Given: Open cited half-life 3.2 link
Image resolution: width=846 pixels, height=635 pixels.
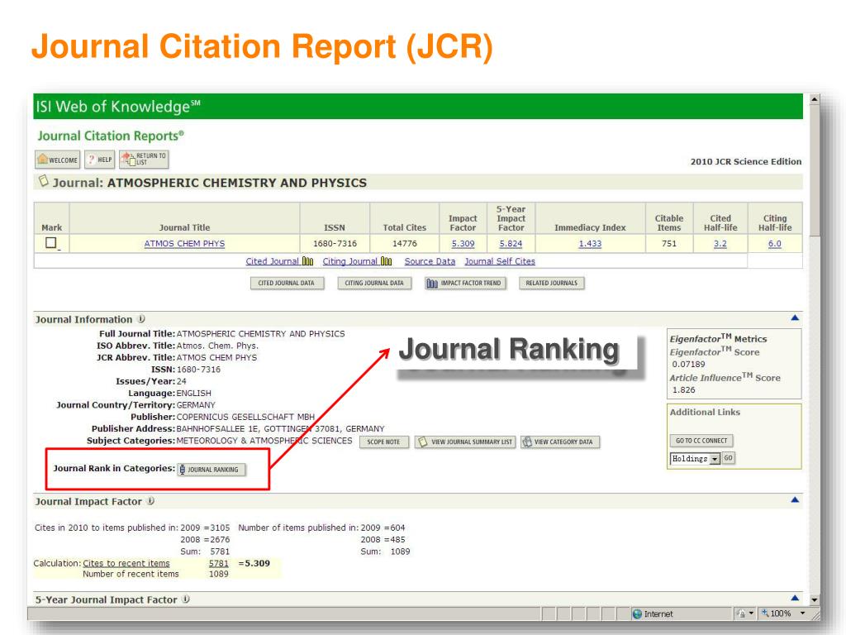Looking at the screenshot, I should point(720,244).
